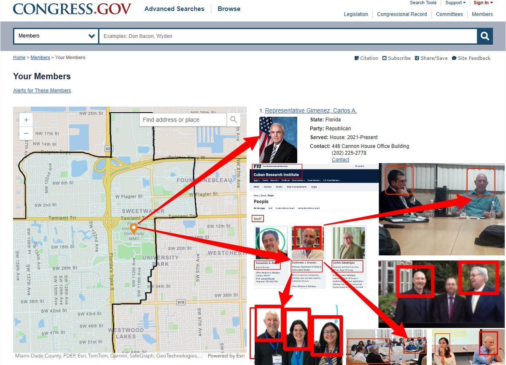Click the phone number (202) 225-2778
506x365 pixels.
(349, 153)
